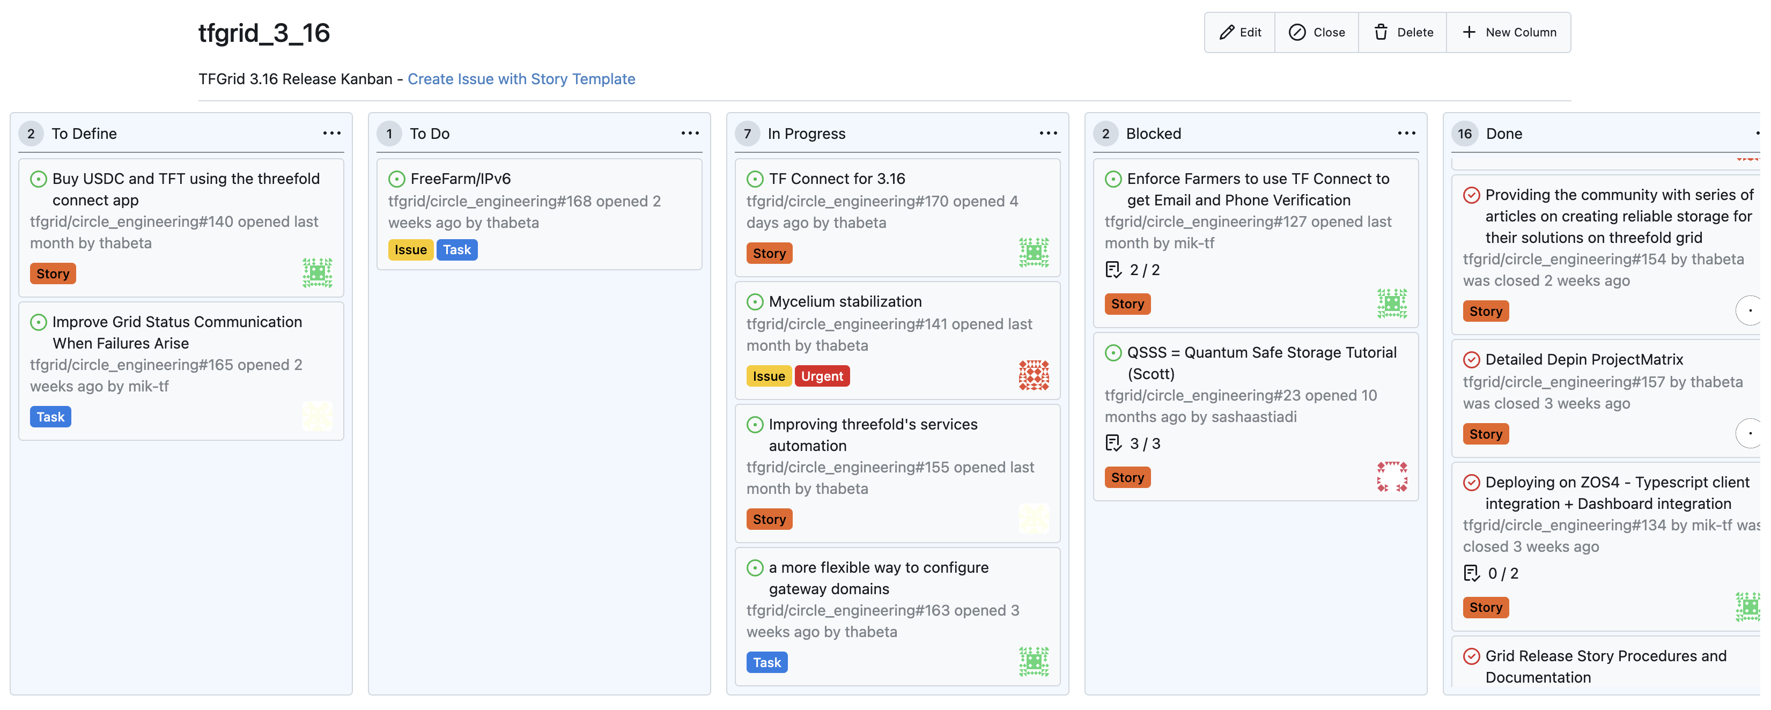Screen dimensions: 1771x710
Task: Click Issue label on FreeFarm/IPv6 card
Action: point(410,249)
